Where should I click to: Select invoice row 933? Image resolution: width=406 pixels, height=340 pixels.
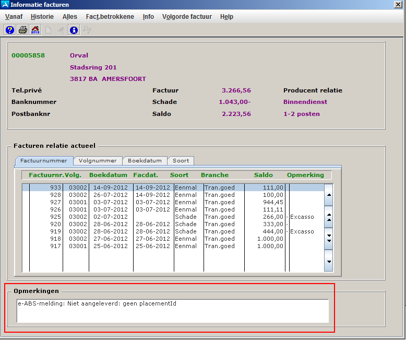tap(173, 187)
